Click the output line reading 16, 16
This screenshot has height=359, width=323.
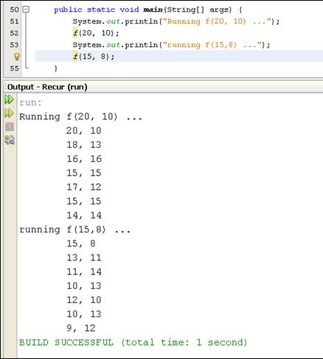tap(84, 159)
